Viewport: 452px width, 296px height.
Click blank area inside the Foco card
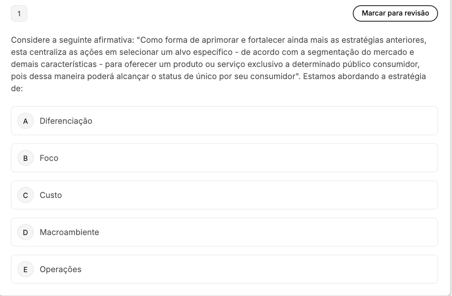[259, 158]
